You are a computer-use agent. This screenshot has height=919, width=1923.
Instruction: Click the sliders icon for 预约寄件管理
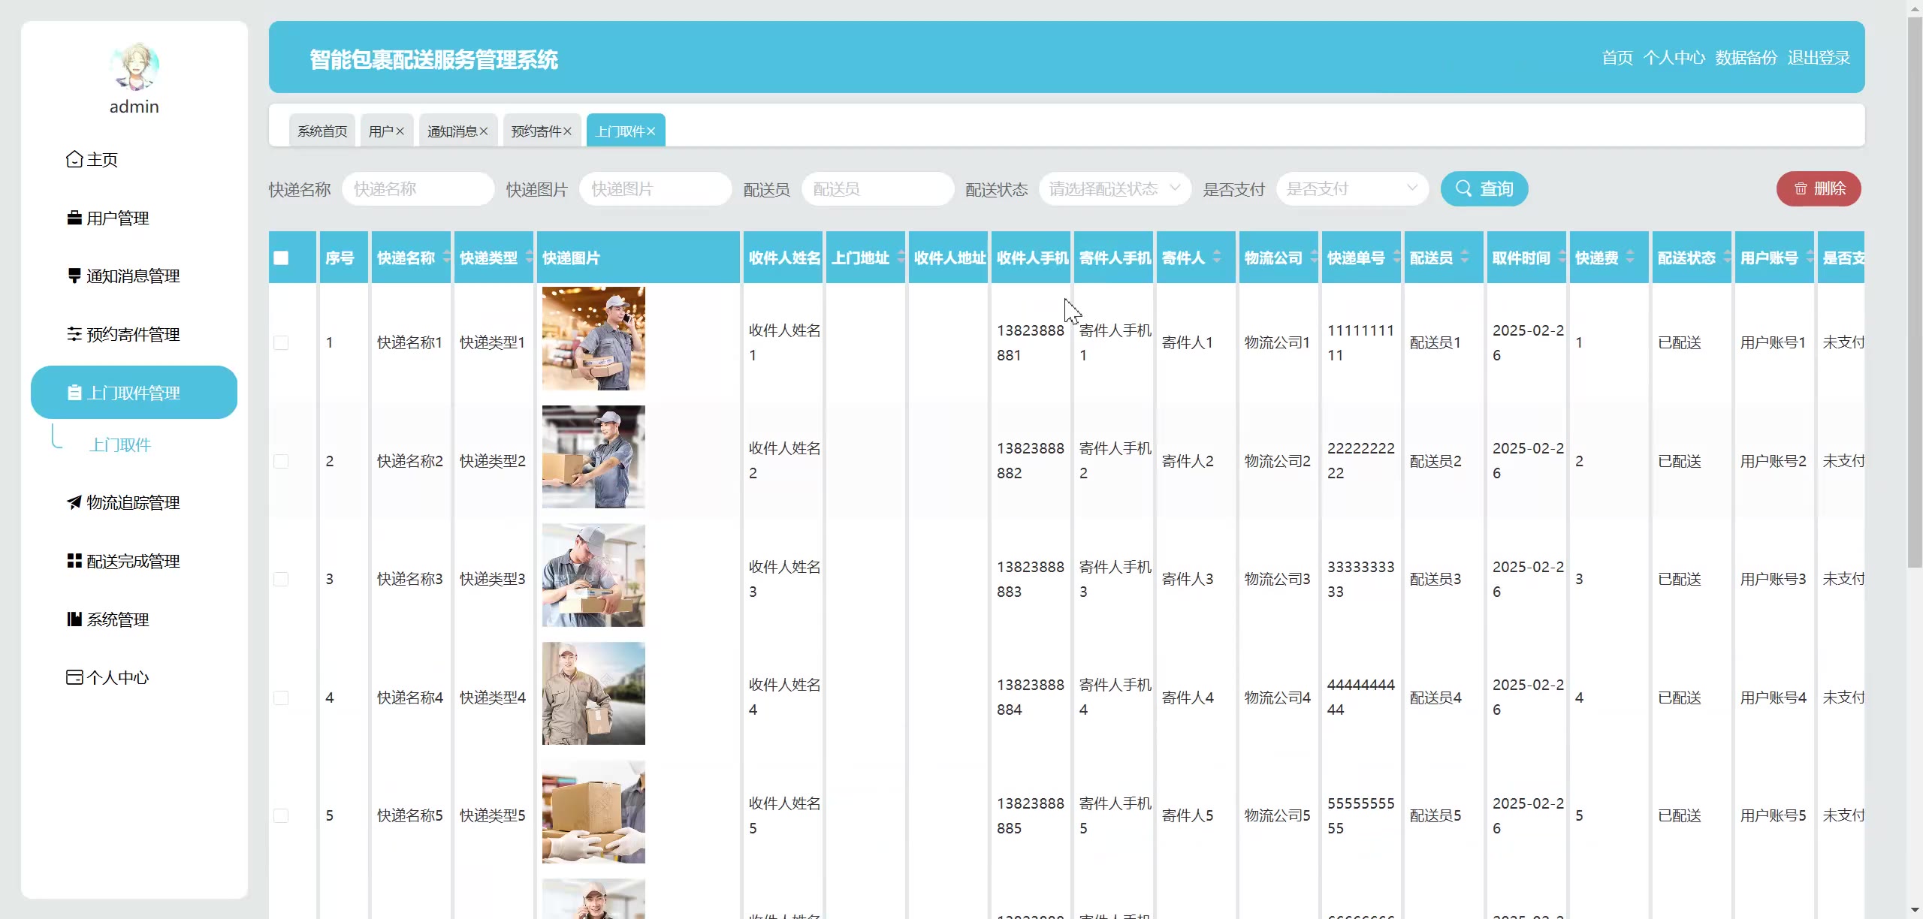[x=74, y=334]
